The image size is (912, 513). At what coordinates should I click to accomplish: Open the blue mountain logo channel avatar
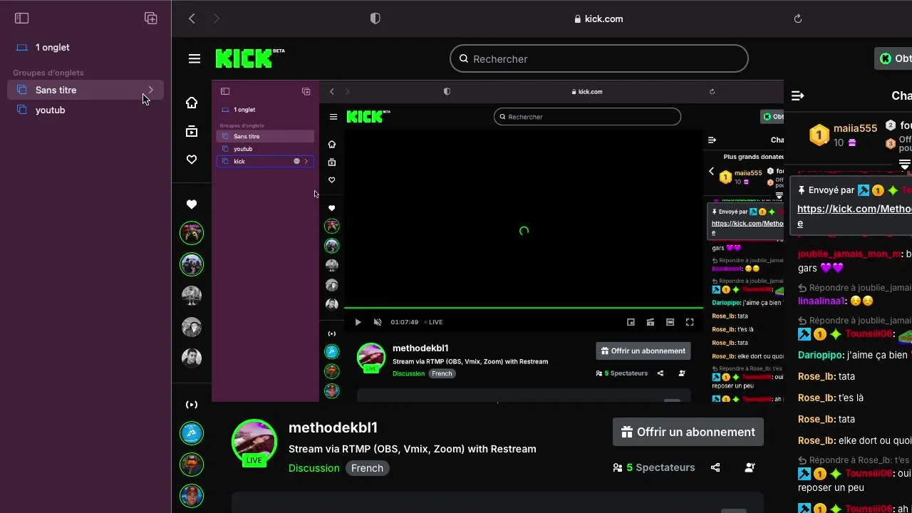coord(192,433)
